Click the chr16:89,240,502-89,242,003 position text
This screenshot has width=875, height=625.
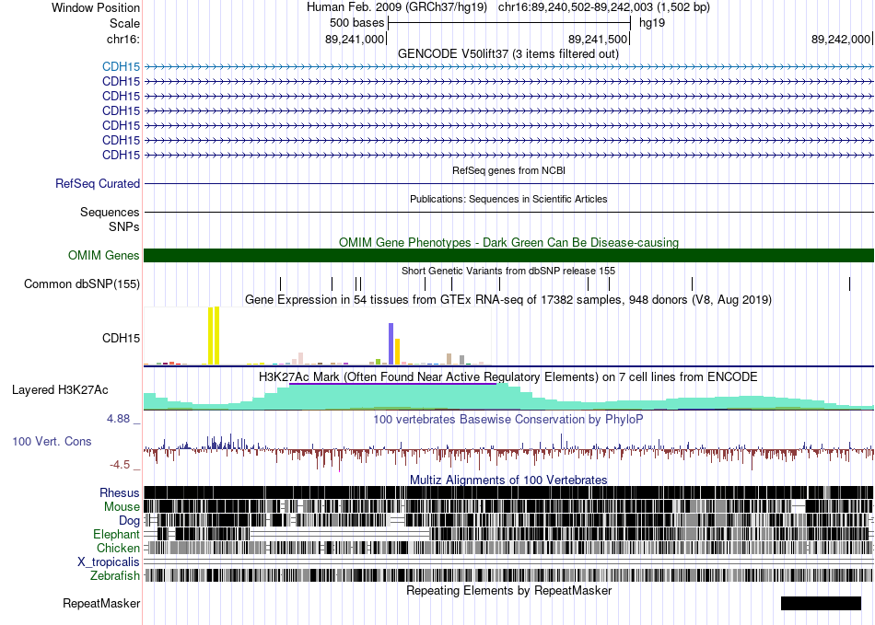click(x=603, y=7)
